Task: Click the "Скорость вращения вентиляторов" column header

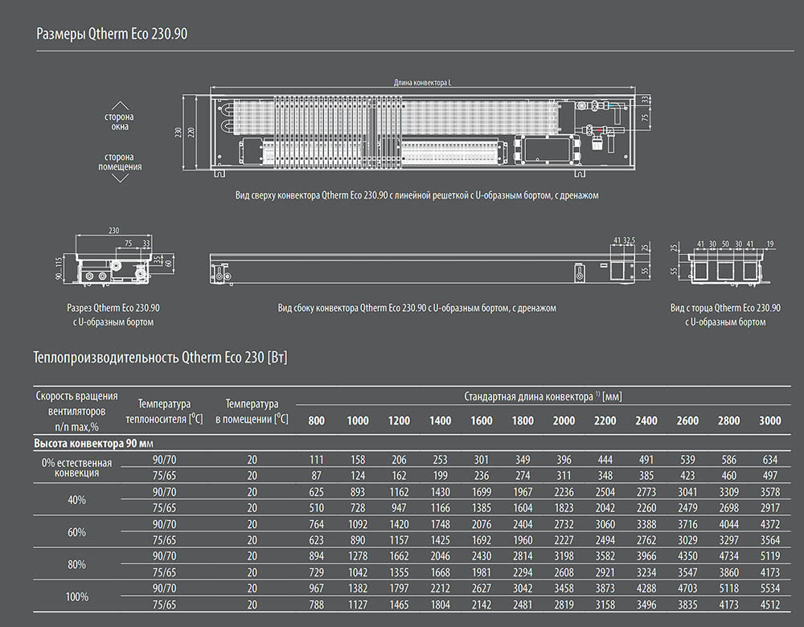Action: click(x=77, y=411)
